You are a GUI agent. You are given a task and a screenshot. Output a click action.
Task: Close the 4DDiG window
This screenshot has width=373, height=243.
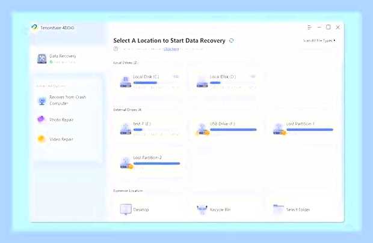[338, 27]
